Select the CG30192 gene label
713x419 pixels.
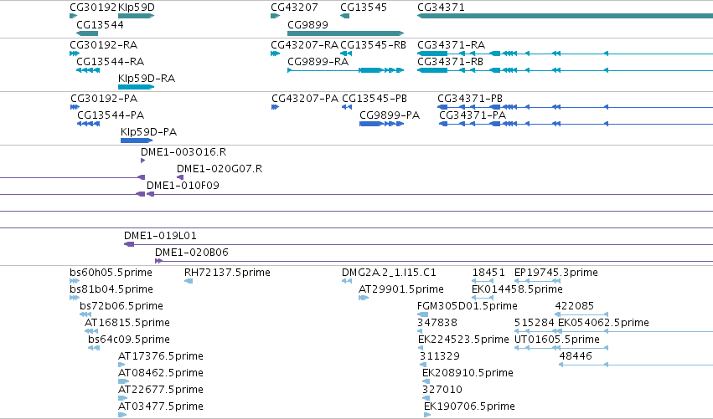(x=93, y=8)
